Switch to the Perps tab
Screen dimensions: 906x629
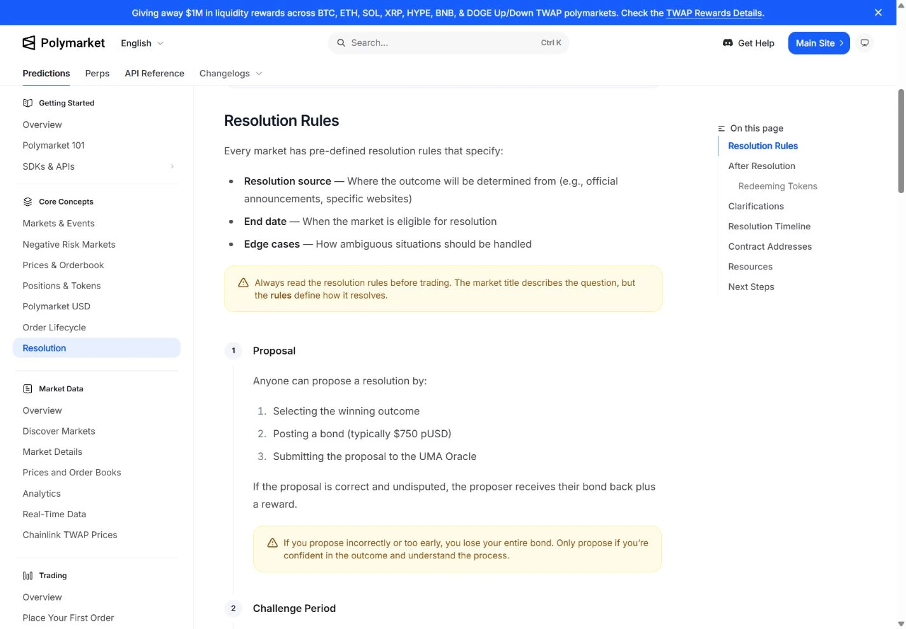(97, 74)
